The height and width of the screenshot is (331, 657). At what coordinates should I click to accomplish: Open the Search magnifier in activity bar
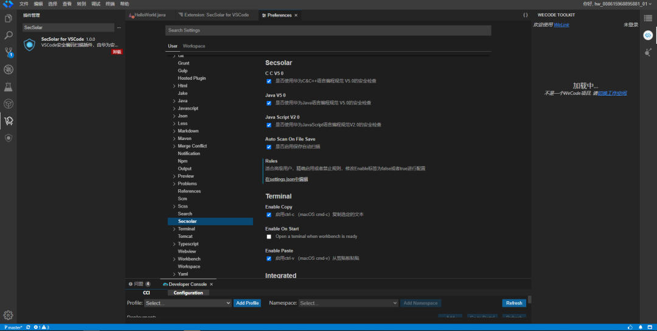pyautogui.click(x=9, y=35)
